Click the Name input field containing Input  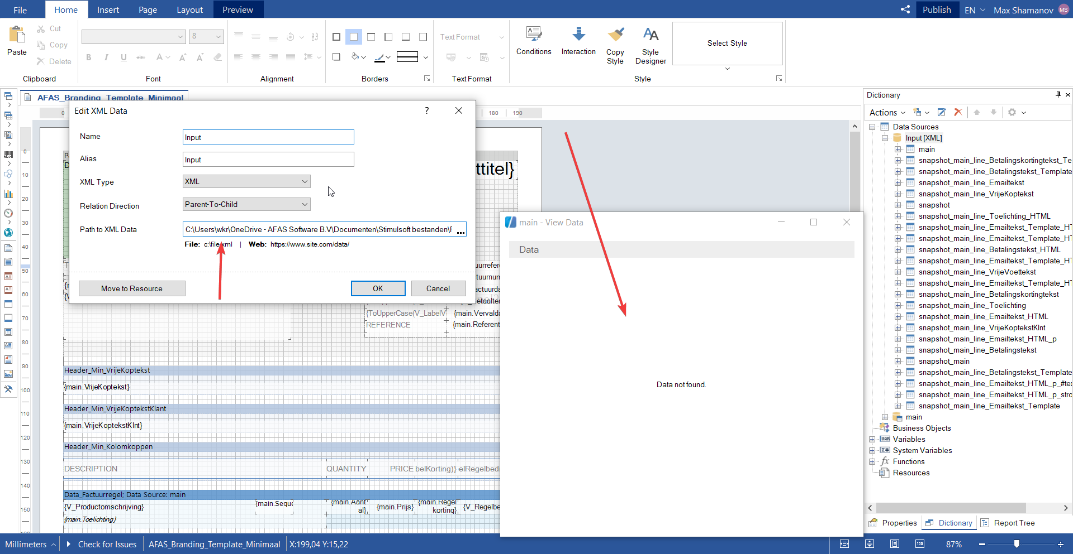click(268, 137)
